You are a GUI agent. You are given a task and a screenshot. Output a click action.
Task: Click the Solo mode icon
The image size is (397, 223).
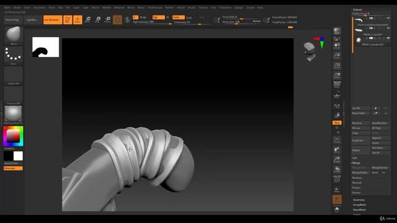337,209
